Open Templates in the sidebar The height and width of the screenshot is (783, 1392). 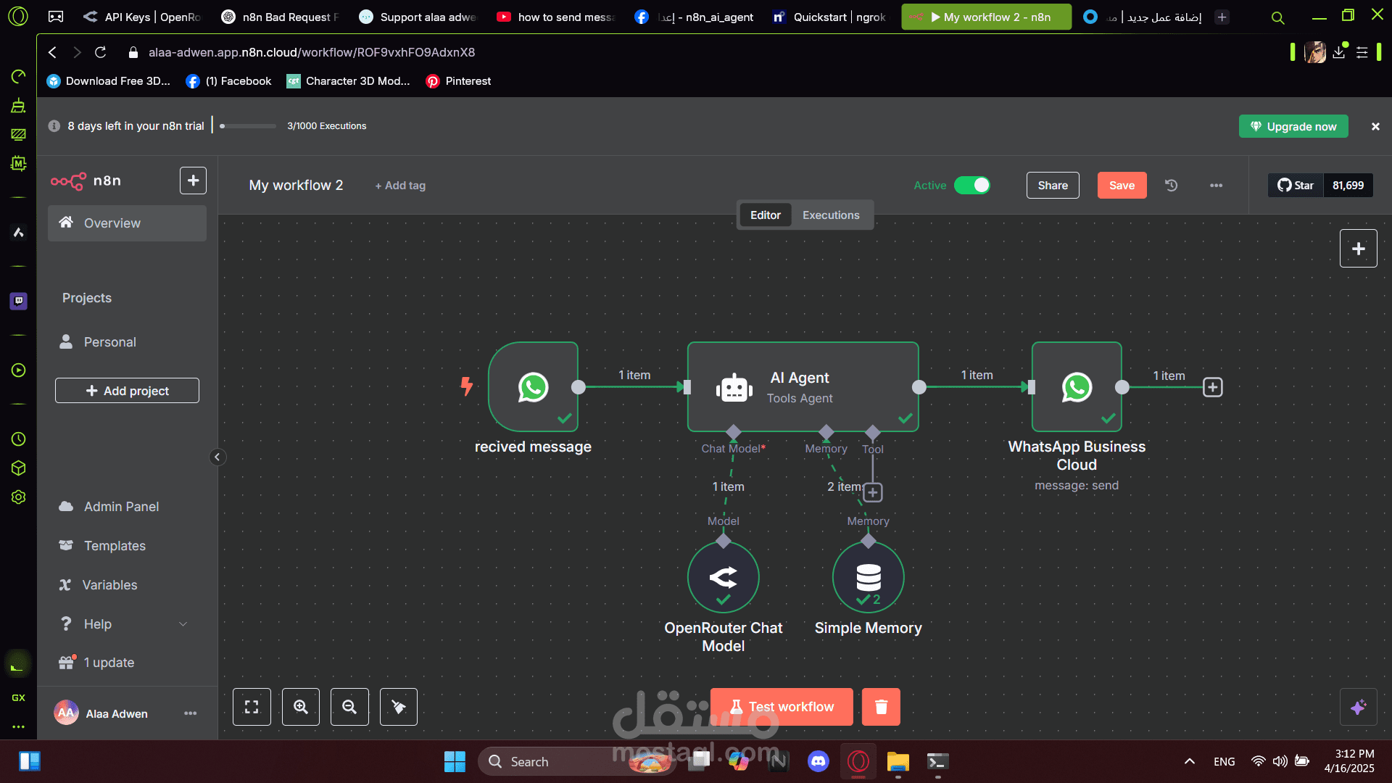click(115, 546)
